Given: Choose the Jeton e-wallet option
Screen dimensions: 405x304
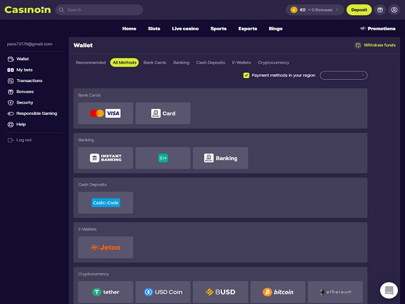Looking at the screenshot, I should tap(105, 247).
